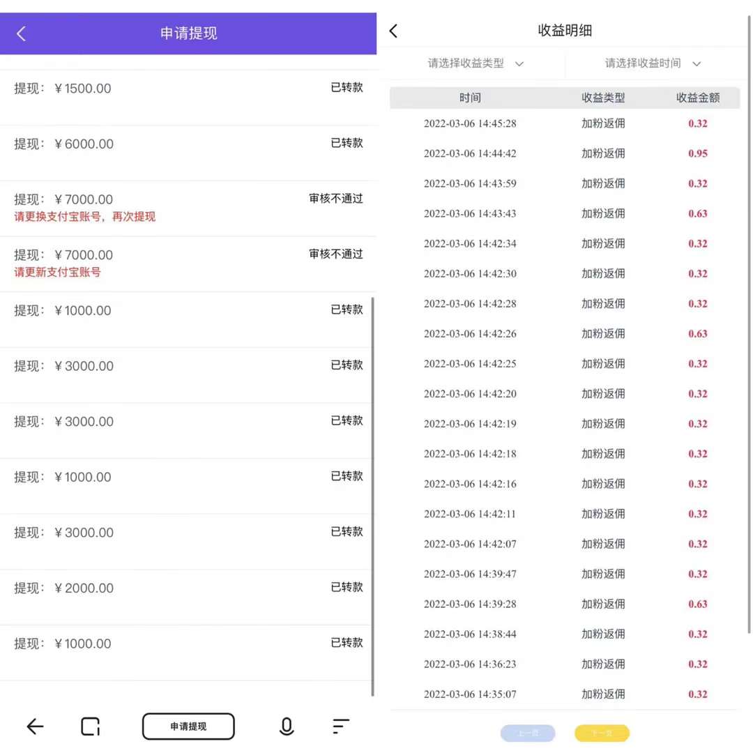Open the tabs icon in bottom bar
Viewport: 753px width, 753px height.
tap(90, 726)
